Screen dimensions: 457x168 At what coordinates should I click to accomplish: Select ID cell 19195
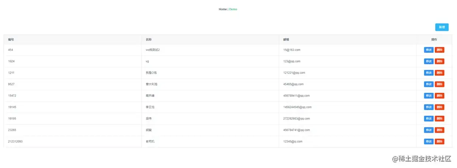click(73, 118)
